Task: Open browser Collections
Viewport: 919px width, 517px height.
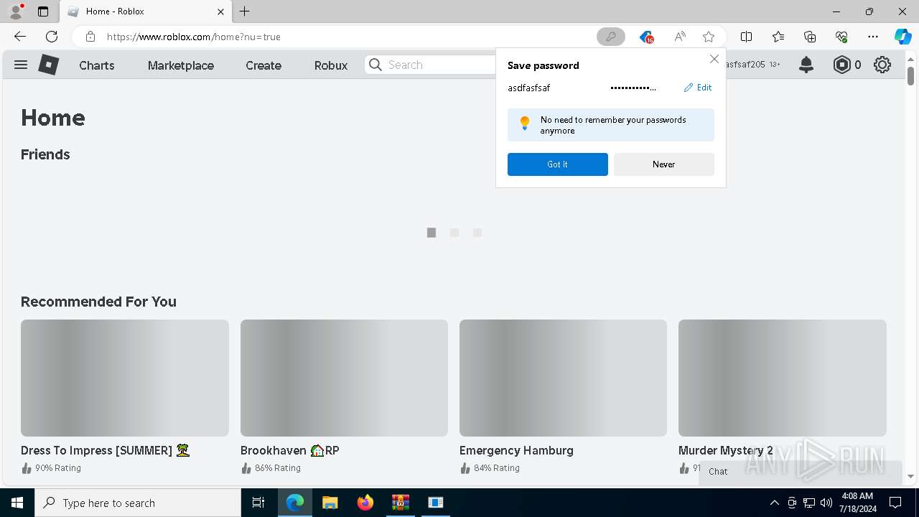Action: point(810,37)
